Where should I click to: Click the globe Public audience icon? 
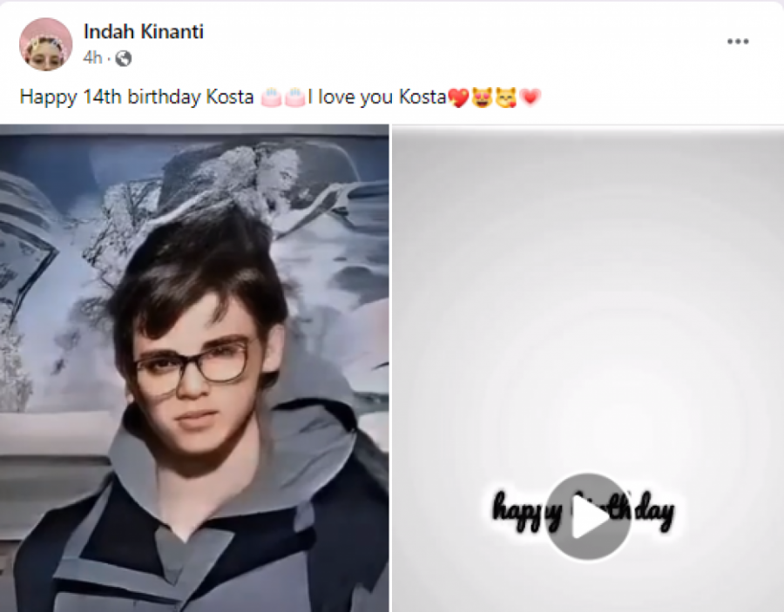pyautogui.click(x=123, y=58)
